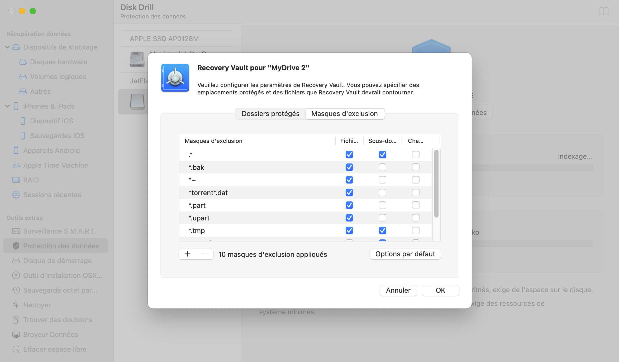
Task: Click the Dispositif iOS phone icon
Action: (23, 121)
